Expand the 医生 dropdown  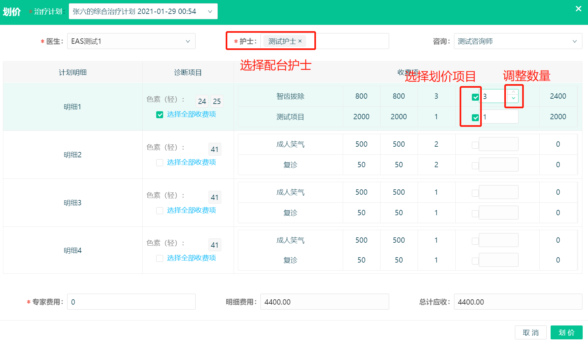point(131,41)
